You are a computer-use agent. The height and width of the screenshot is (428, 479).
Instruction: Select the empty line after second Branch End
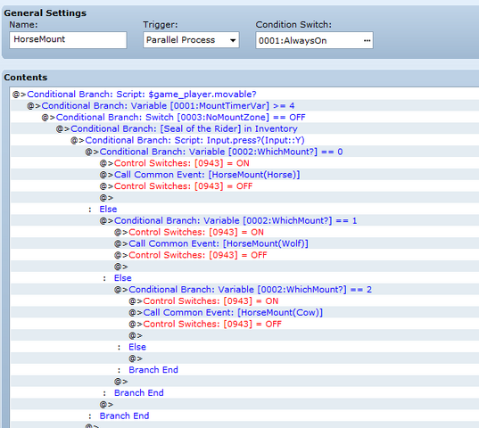coord(244,405)
